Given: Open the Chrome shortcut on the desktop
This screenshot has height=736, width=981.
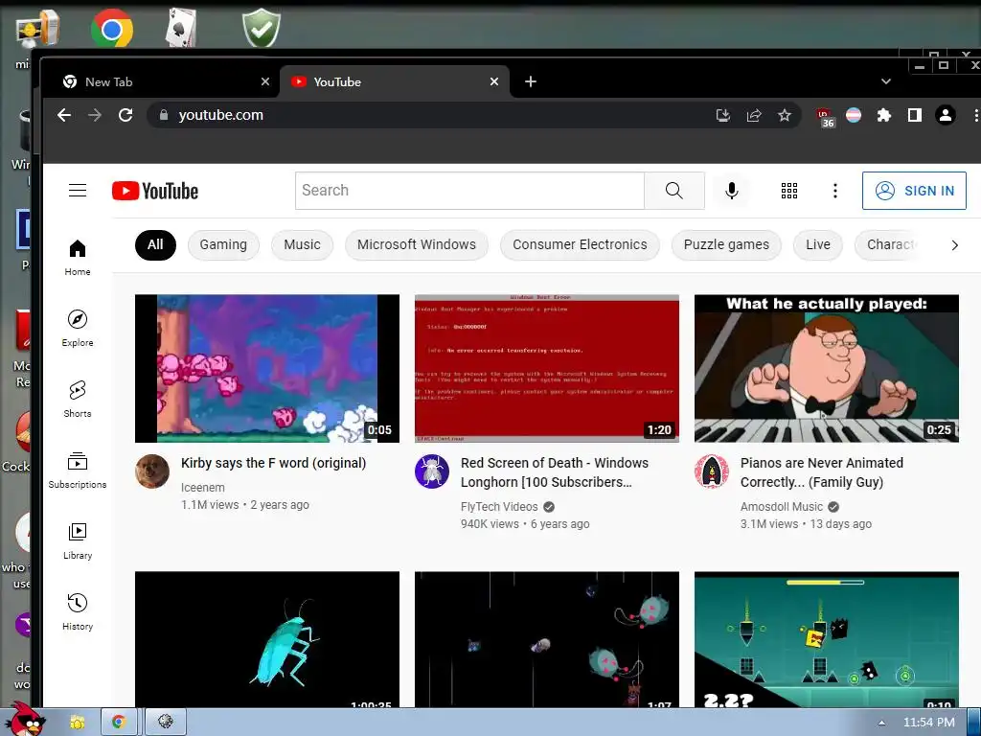Looking at the screenshot, I should [112, 28].
